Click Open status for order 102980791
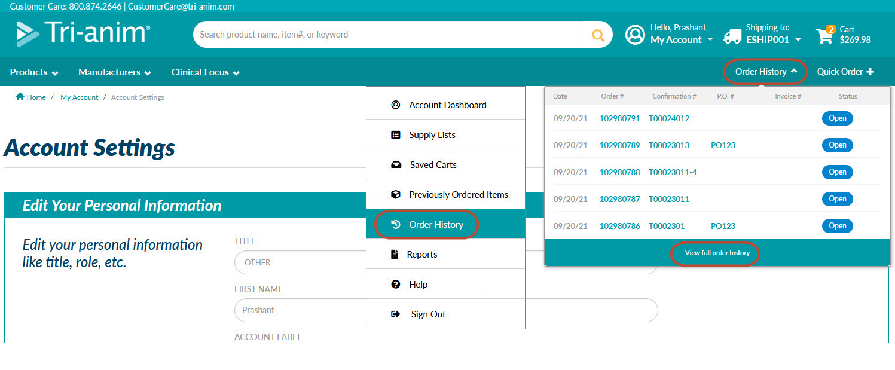 (x=837, y=118)
